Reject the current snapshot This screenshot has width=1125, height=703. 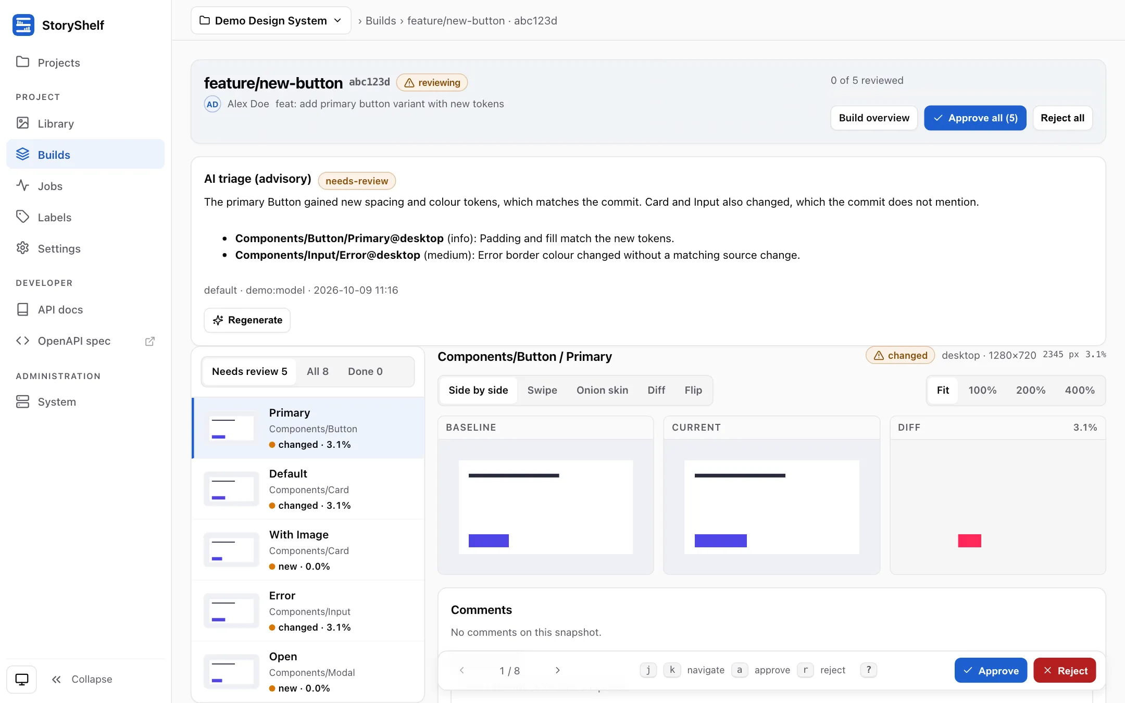[x=1065, y=670]
